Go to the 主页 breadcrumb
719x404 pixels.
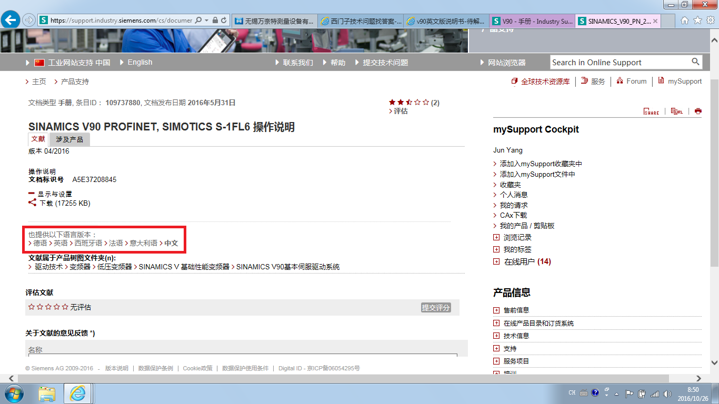[39, 82]
